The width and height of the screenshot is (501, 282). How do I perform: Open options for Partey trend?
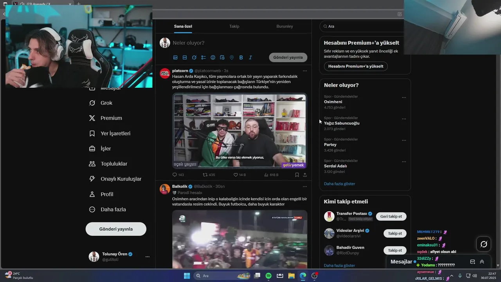click(404, 140)
